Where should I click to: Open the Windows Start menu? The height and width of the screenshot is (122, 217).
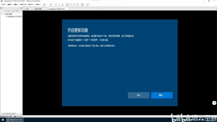click(x=3, y=120)
